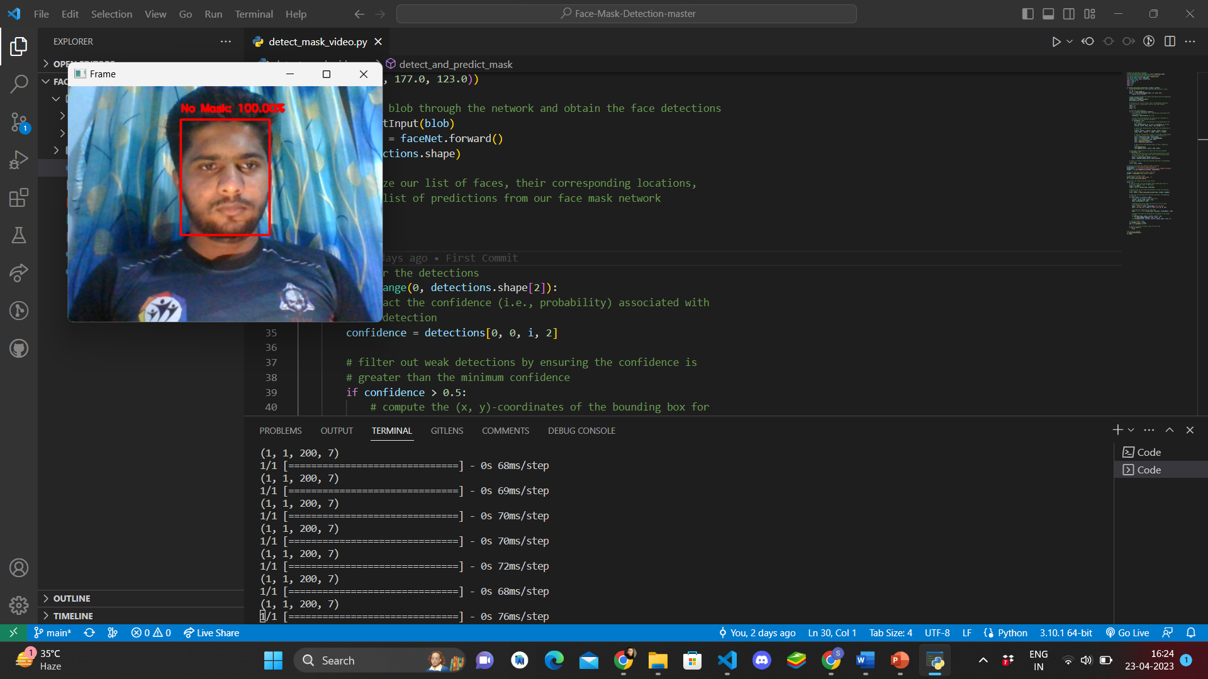Image resolution: width=1208 pixels, height=679 pixels.
Task: Open the Testing flask view
Action: tap(19, 235)
